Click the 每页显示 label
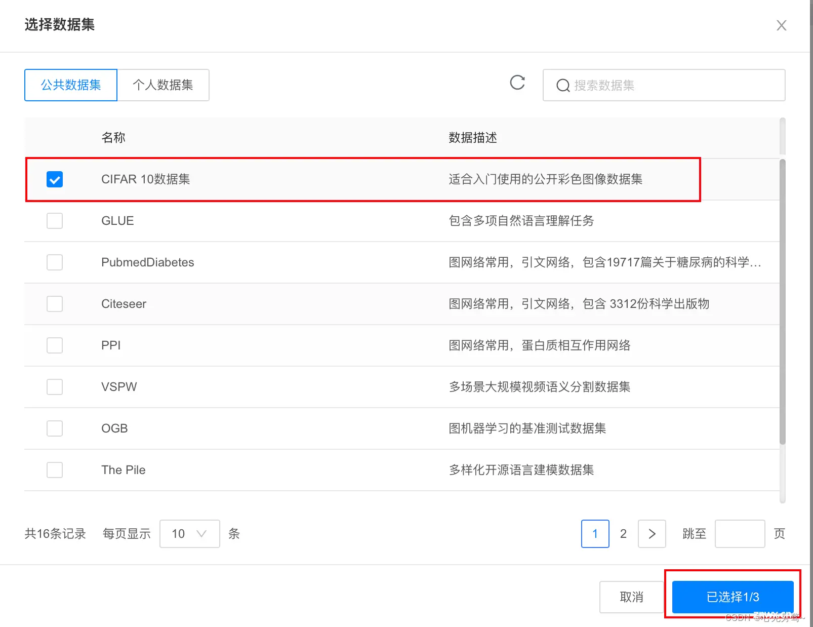 click(127, 534)
